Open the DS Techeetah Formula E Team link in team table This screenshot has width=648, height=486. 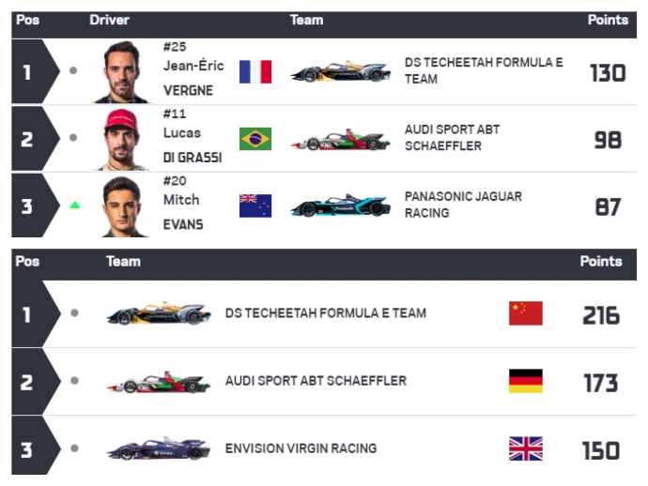[x=326, y=313]
